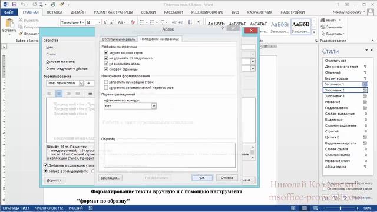
Task: Enable 'запретить нумерацию строк' checkbox
Action: pos(106,82)
